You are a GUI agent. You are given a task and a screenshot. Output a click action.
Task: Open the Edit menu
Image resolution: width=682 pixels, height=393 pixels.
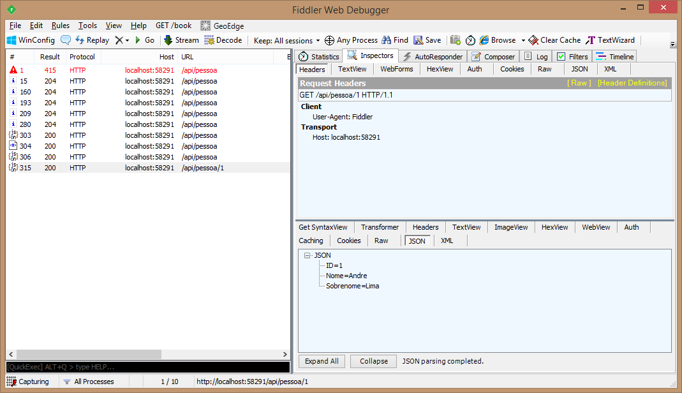tap(36, 26)
